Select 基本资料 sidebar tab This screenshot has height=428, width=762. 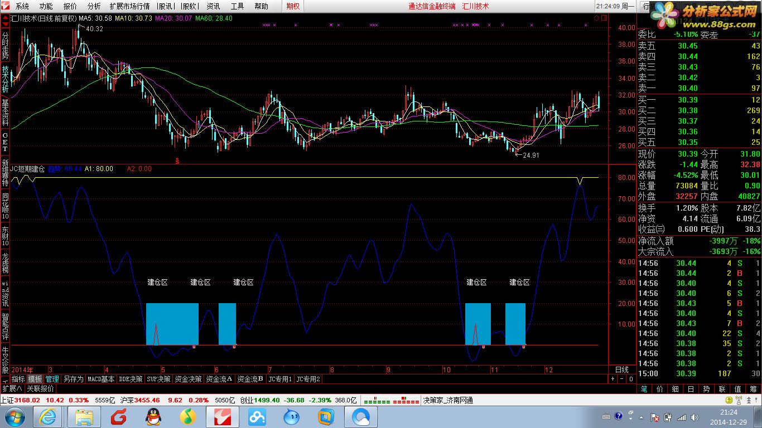pos(5,113)
